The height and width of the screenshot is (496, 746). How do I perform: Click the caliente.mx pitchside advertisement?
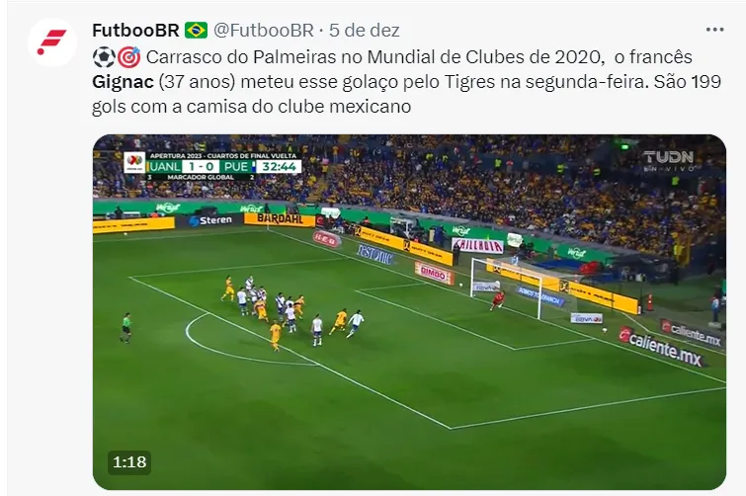pyautogui.click(x=663, y=347)
